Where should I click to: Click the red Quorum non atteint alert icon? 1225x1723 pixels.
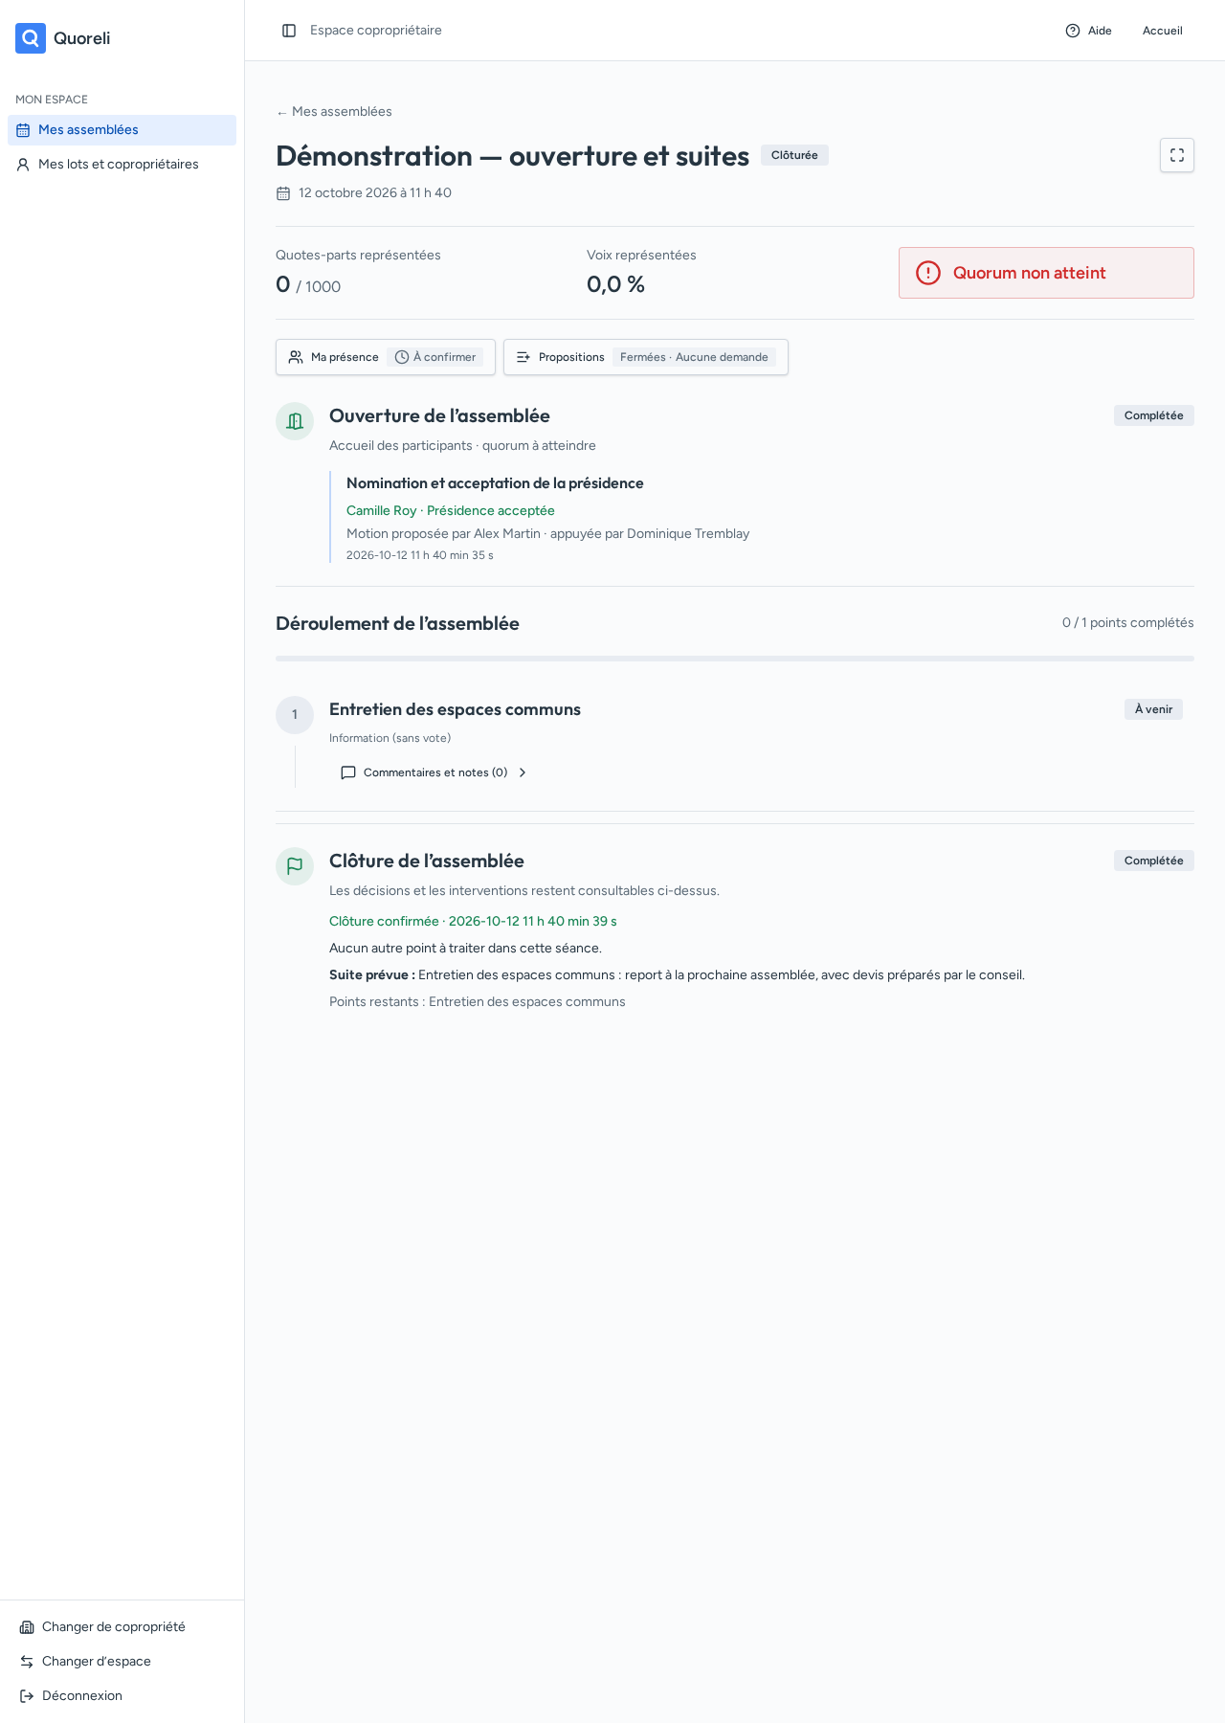click(x=928, y=273)
